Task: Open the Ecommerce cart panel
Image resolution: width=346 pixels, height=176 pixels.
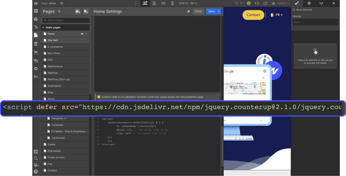Action: (36, 52)
